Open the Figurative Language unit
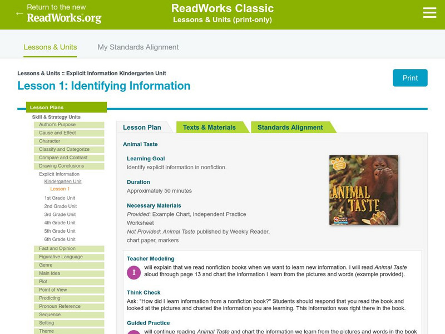The width and height of the screenshot is (445, 334). pos(69,257)
